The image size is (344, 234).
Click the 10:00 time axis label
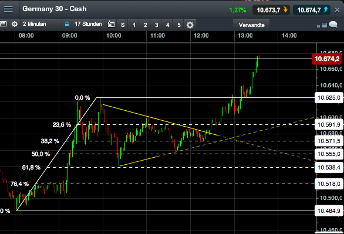click(114, 36)
